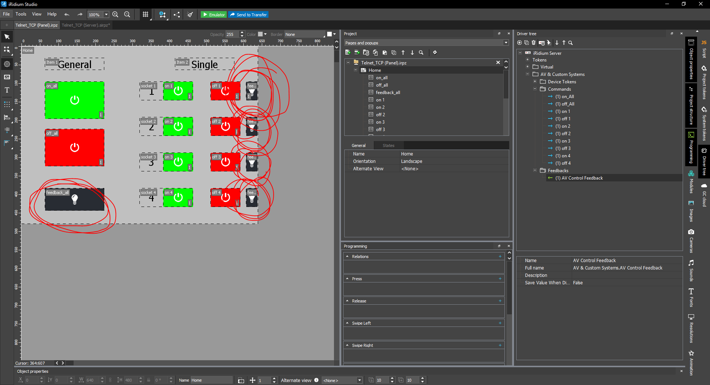Collapse the Commands folder in Driver tree
The height and width of the screenshot is (385, 710).
pyautogui.click(x=535, y=89)
